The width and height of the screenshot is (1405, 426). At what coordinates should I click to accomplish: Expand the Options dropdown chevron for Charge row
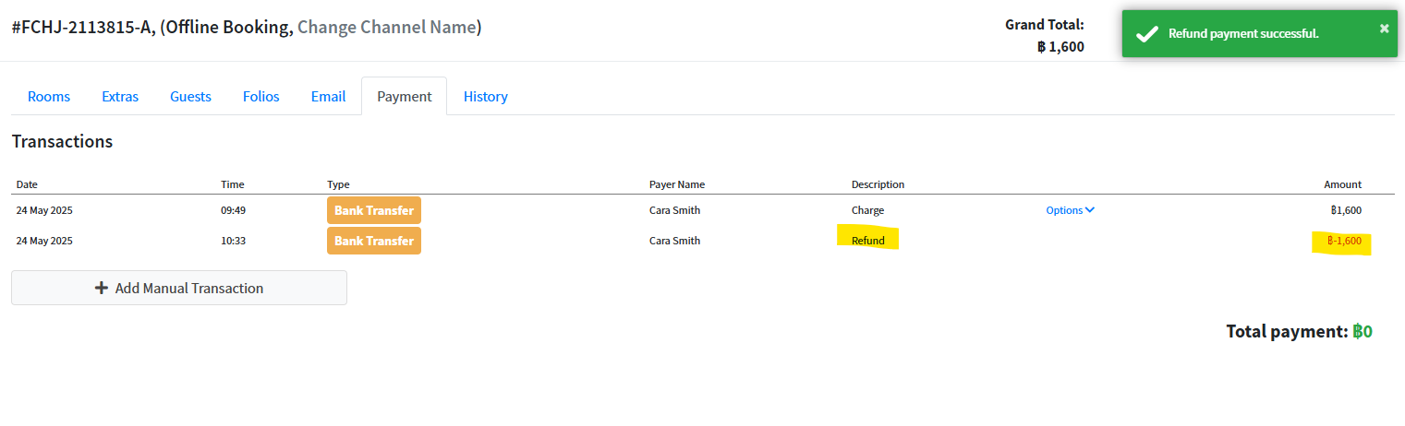[x=1090, y=210]
